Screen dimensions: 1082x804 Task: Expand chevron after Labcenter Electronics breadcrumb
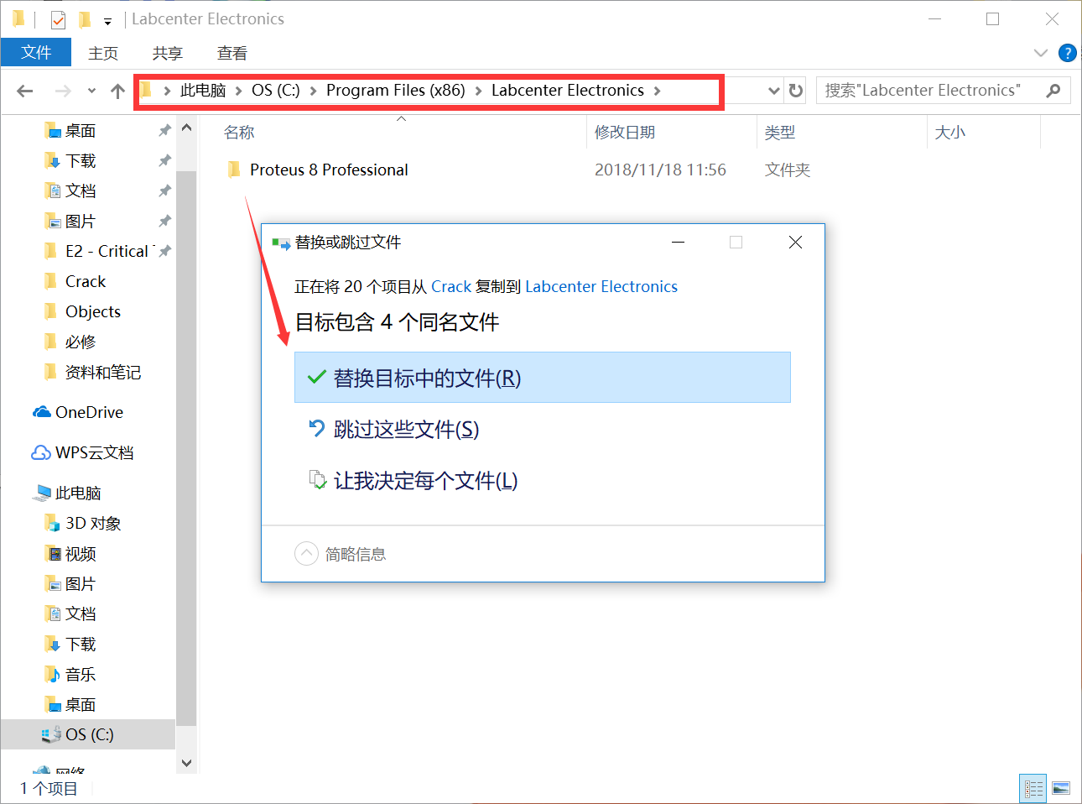tap(658, 91)
